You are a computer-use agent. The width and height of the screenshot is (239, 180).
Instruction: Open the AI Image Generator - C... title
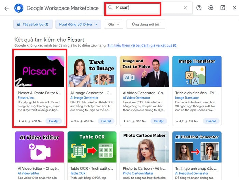click(x=91, y=93)
